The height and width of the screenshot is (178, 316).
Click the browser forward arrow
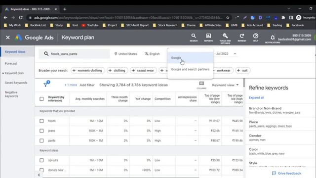point(13,18)
